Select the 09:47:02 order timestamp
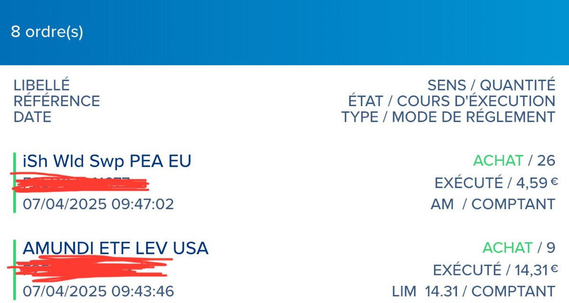Viewport: 569px width, 303px height. click(98, 204)
